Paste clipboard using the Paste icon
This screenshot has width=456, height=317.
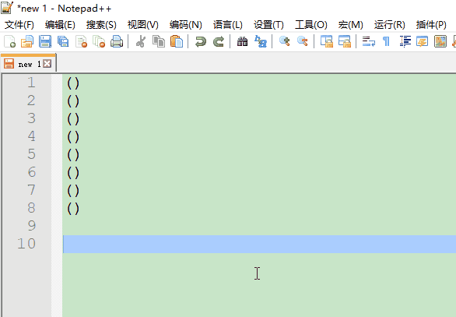point(176,41)
